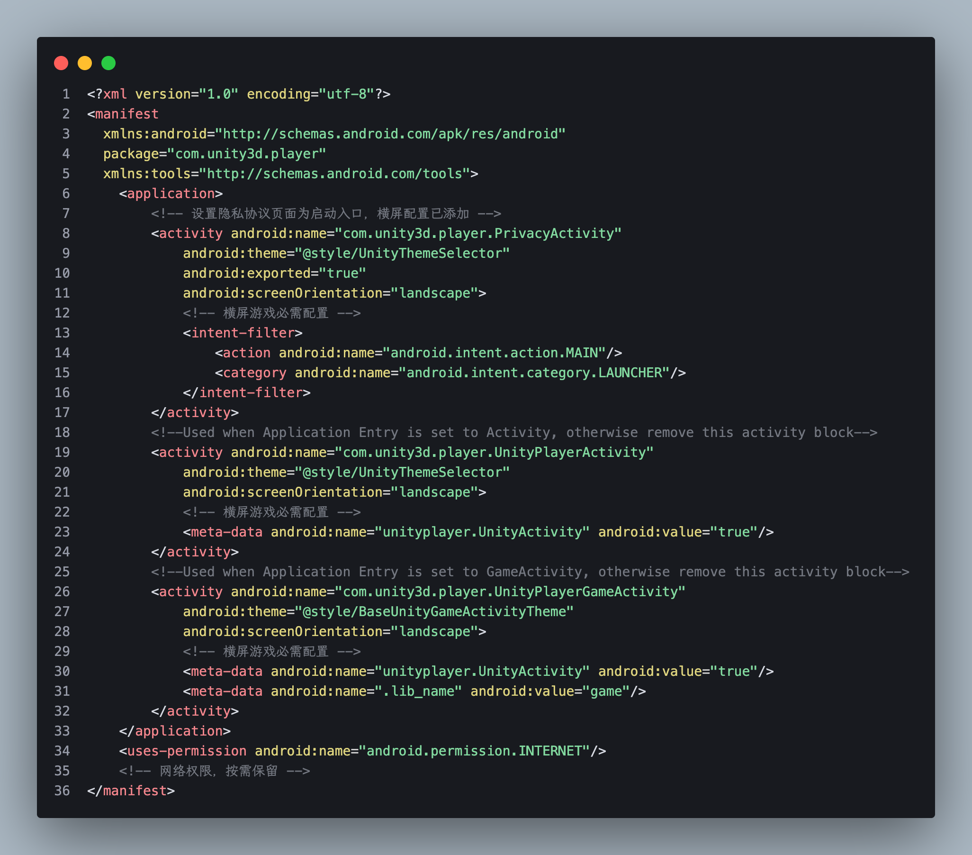The height and width of the screenshot is (855, 972).
Task: Click the android:exported true value
Action: (342, 273)
